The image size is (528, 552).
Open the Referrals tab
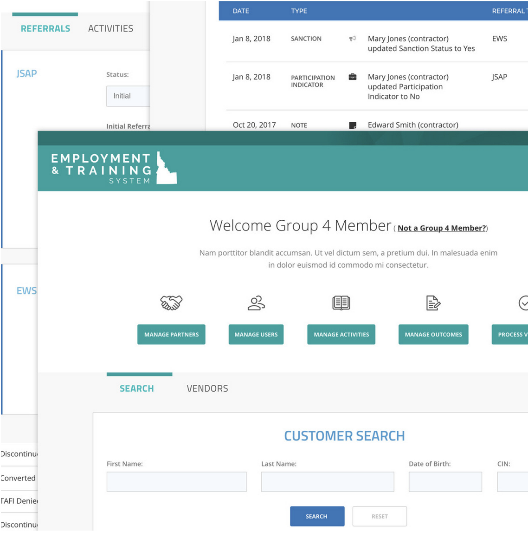pos(45,29)
